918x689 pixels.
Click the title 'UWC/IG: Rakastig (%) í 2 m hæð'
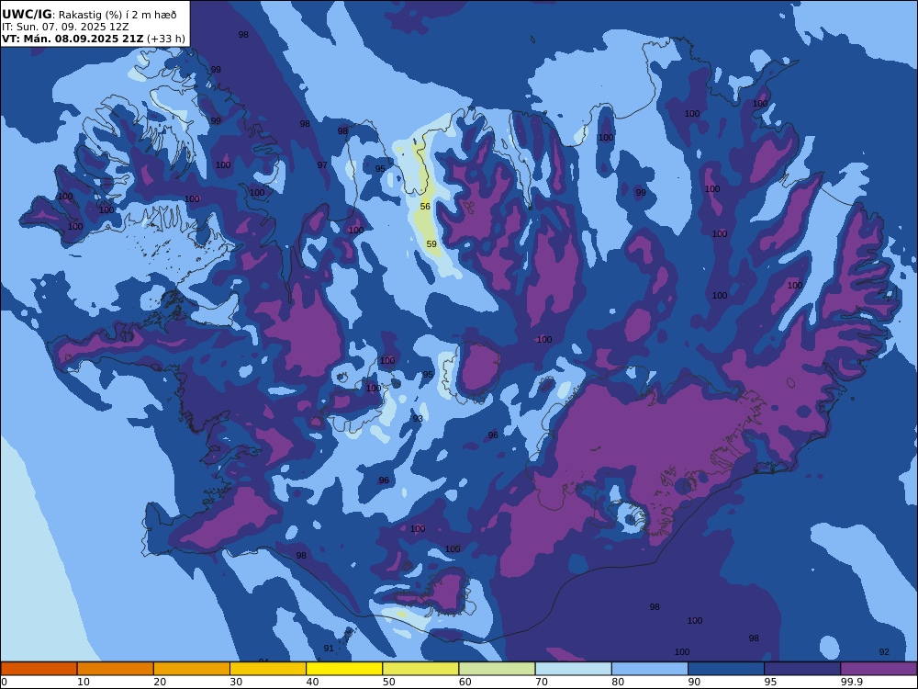coord(89,15)
